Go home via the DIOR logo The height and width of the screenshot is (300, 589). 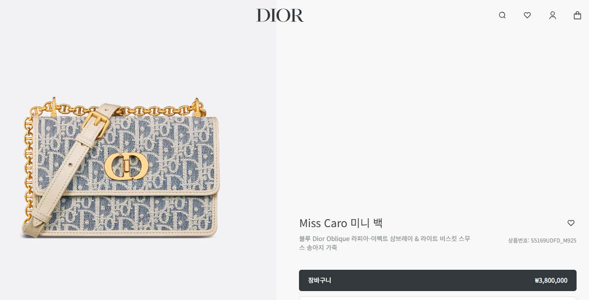pos(280,15)
